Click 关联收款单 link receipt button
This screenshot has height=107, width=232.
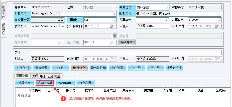(x=45, y=83)
